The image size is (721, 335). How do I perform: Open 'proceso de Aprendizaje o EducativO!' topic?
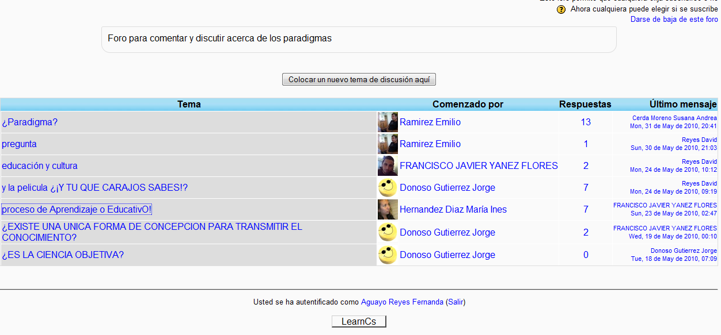click(x=77, y=210)
